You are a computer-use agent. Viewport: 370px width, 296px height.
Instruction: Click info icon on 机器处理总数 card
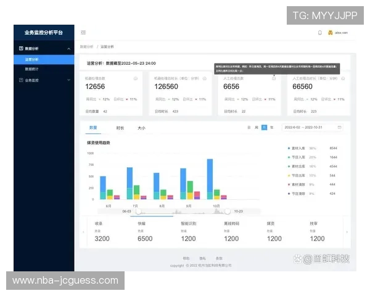tap(135, 79)
